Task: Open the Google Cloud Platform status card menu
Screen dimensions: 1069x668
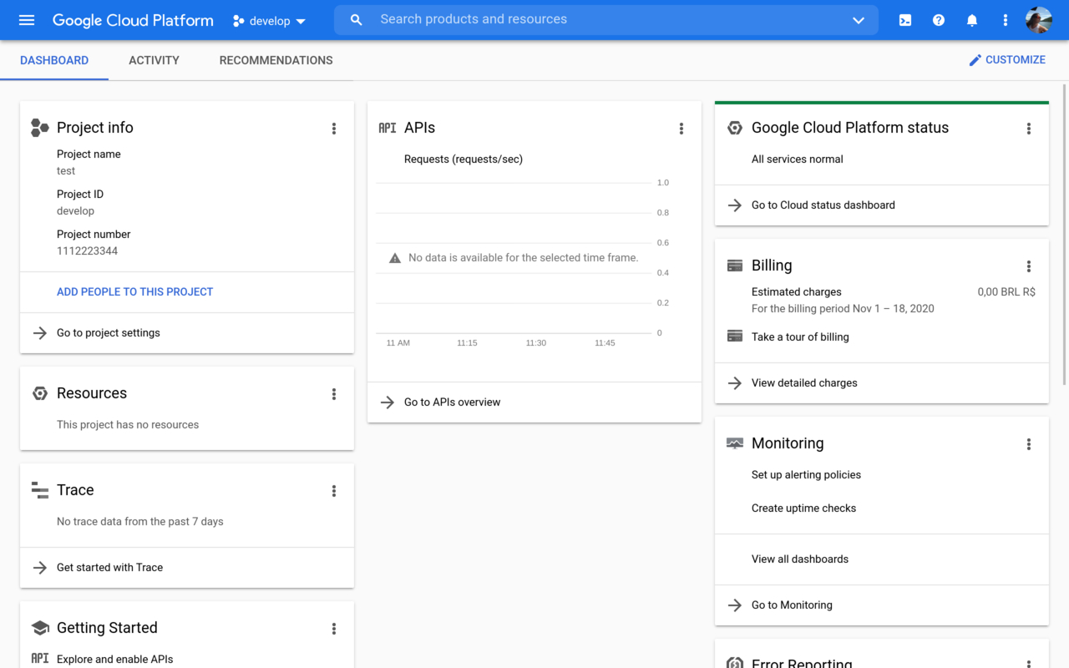Action: [1028, 129]
